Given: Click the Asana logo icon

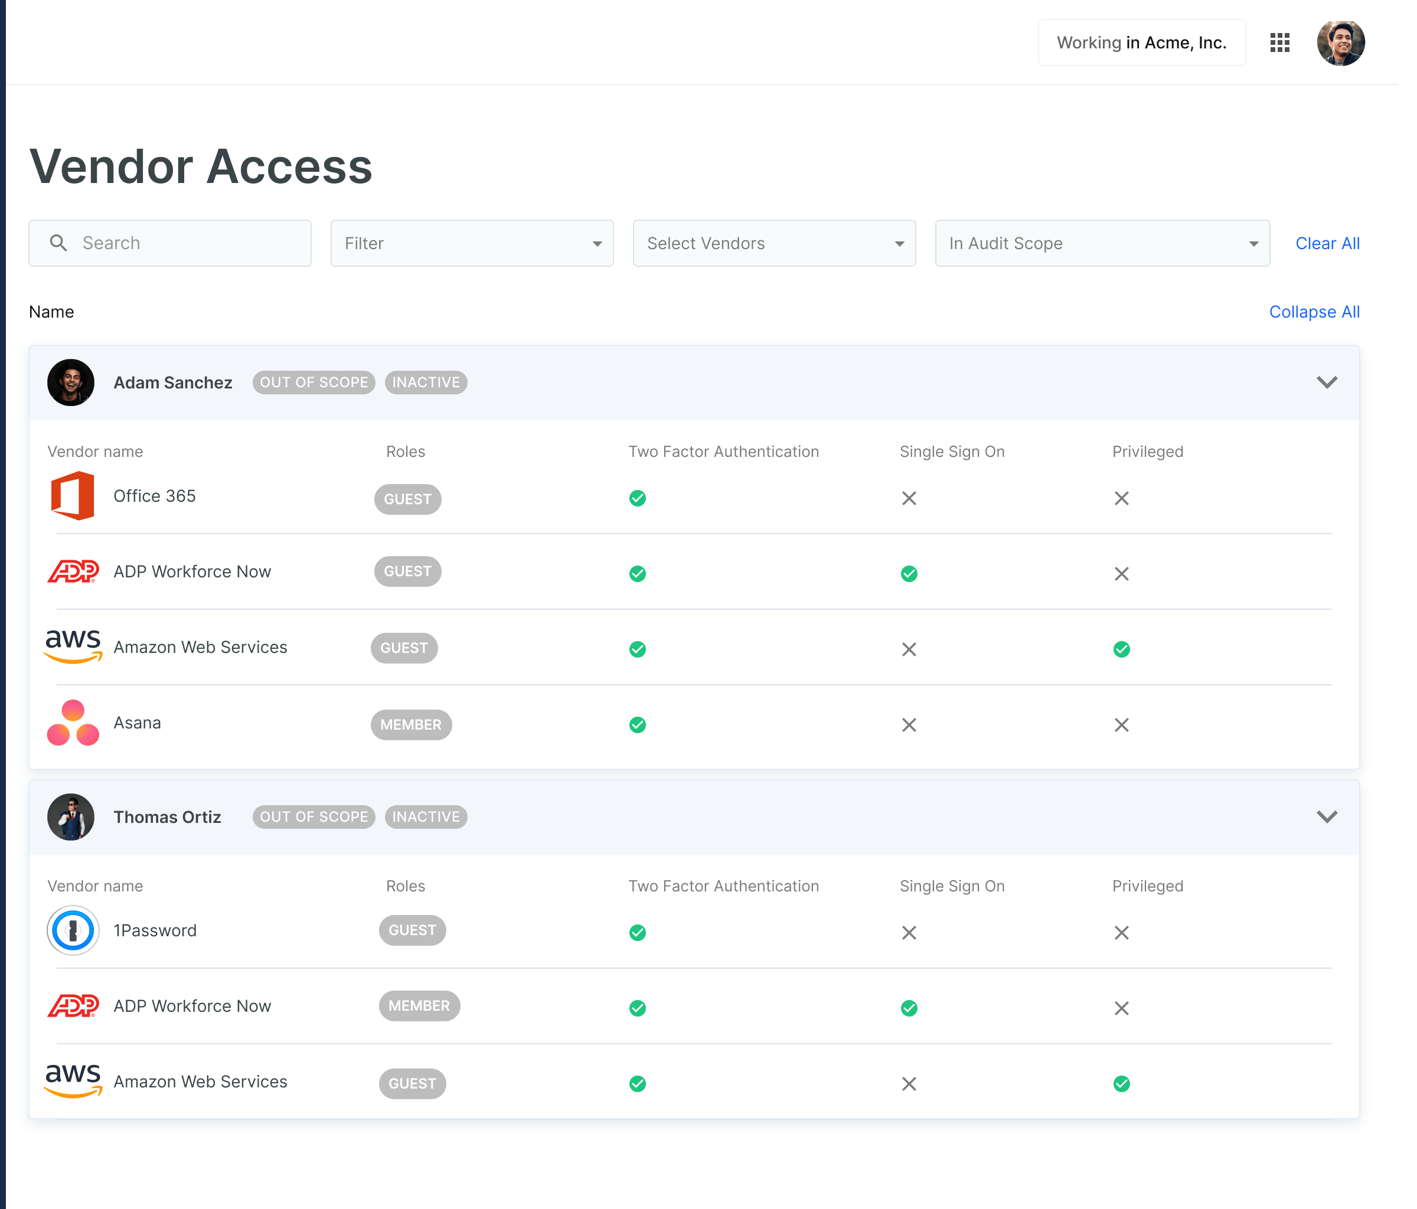Looking at the screenshot, I should click(73, 723).
